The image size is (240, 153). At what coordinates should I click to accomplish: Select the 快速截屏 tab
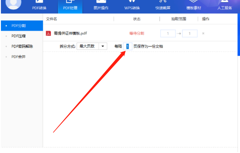(163, 6)
